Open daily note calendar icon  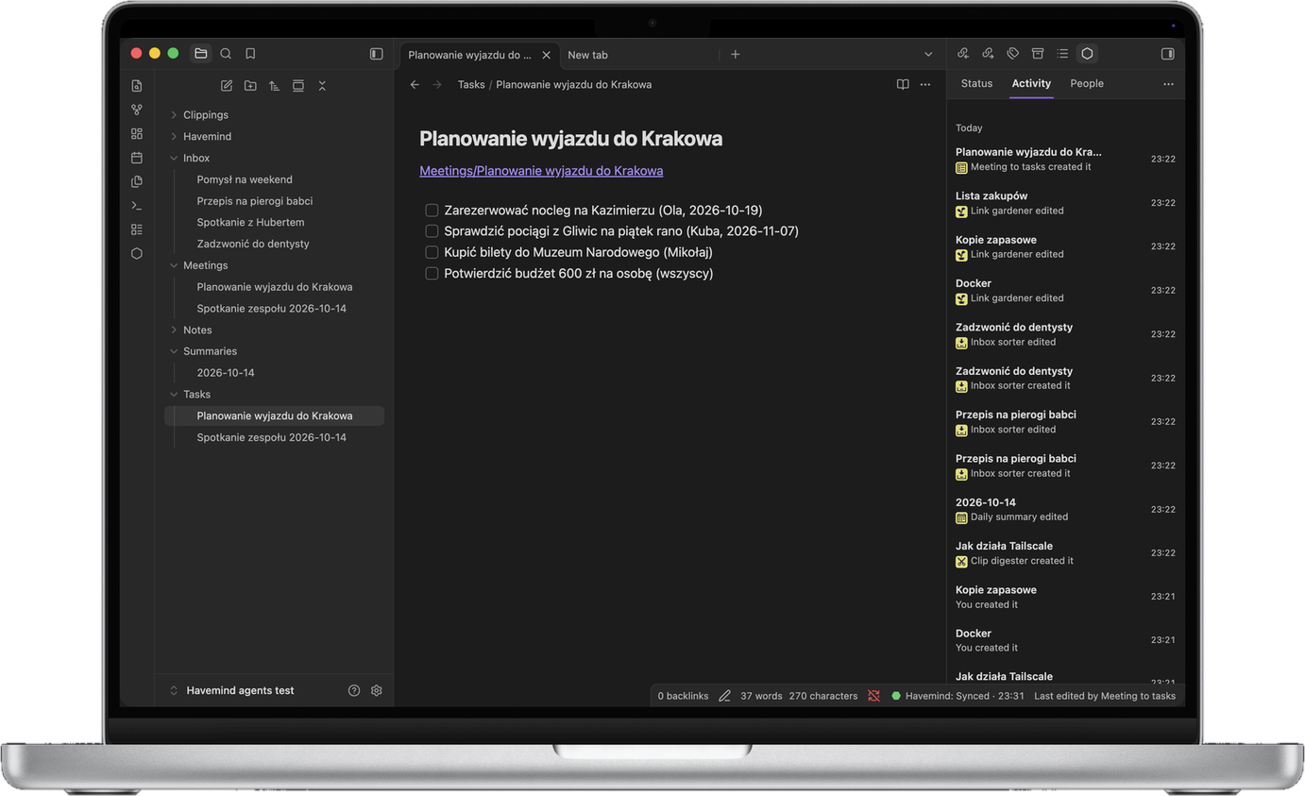point(137,158)
